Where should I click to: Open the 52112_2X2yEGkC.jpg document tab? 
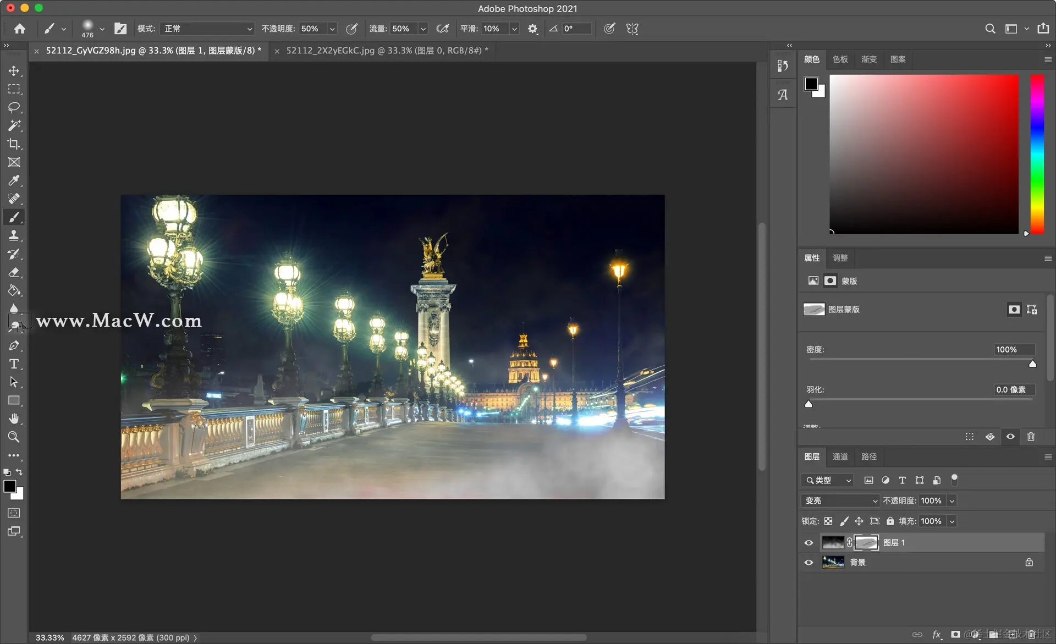tap(384, 51)
